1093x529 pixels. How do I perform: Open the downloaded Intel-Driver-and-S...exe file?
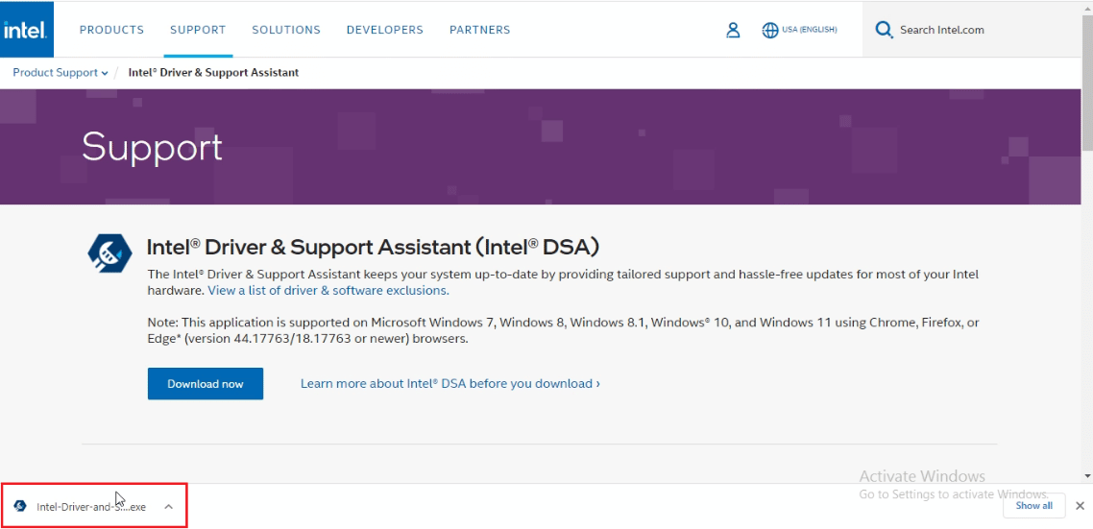point(91,507)
